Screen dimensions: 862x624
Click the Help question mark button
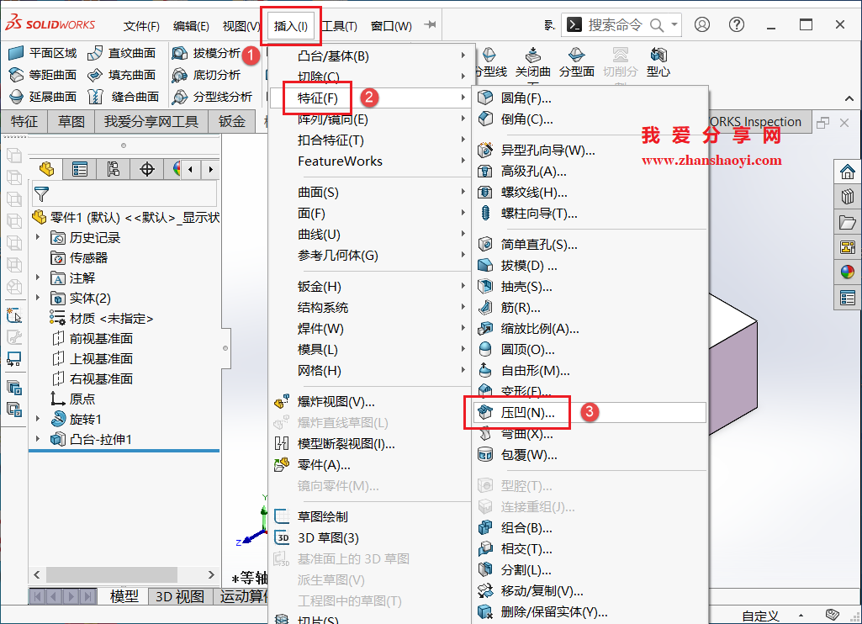click(736, 24)
